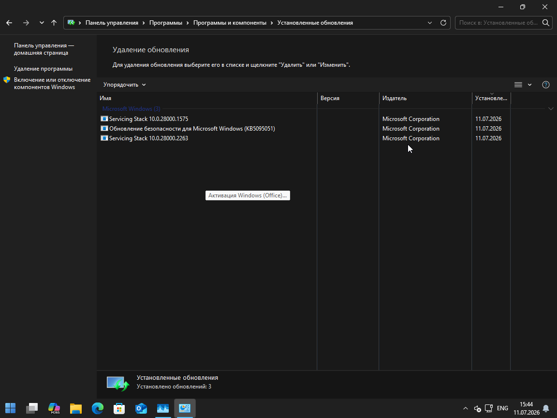
Task: Expand breadcrumb chevron after Программы
Action: pyautogui.click(x=188, y=23)
